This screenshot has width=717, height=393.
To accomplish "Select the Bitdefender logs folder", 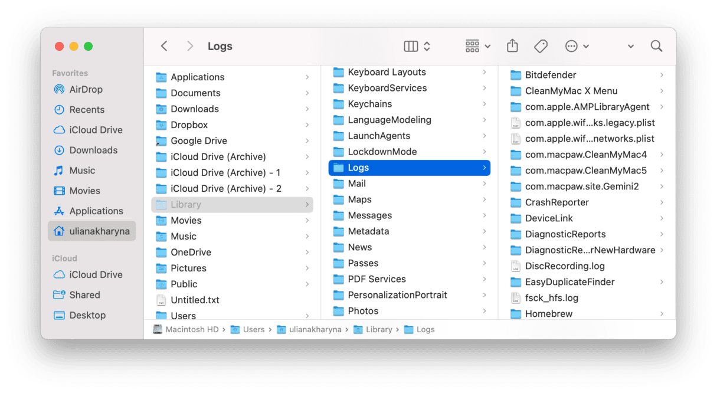I will tap(587, 75).
